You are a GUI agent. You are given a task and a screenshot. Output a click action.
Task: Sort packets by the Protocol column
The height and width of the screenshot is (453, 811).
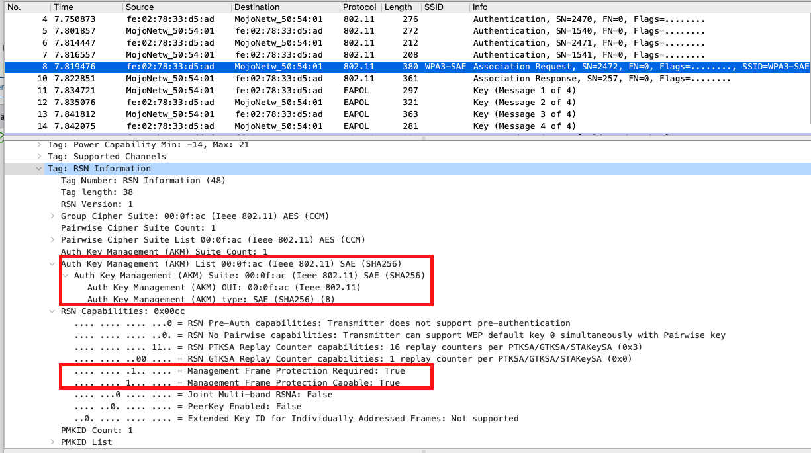click(358, 7)
